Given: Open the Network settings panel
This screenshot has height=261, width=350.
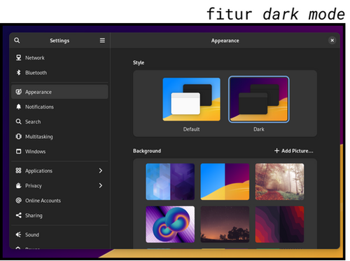Looking at the screenshot, I should (x=59, y=58).
